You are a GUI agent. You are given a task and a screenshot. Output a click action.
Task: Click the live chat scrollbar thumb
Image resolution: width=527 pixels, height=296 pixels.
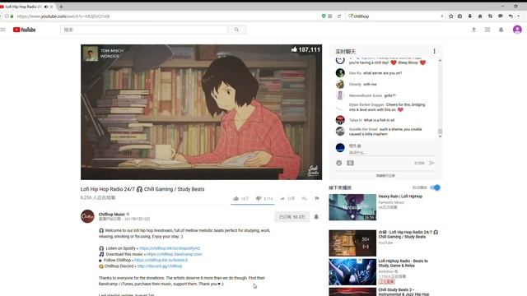coord(440,132)
